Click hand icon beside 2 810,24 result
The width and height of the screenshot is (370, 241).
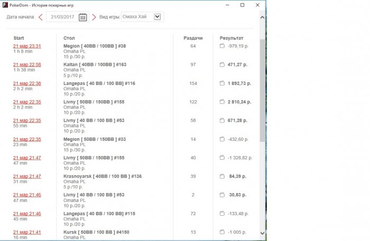(223, 102)
